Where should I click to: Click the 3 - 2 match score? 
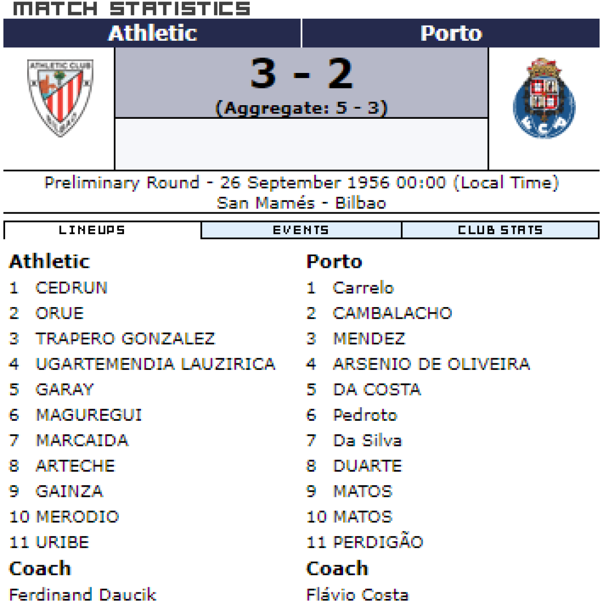tap(301, 73)
